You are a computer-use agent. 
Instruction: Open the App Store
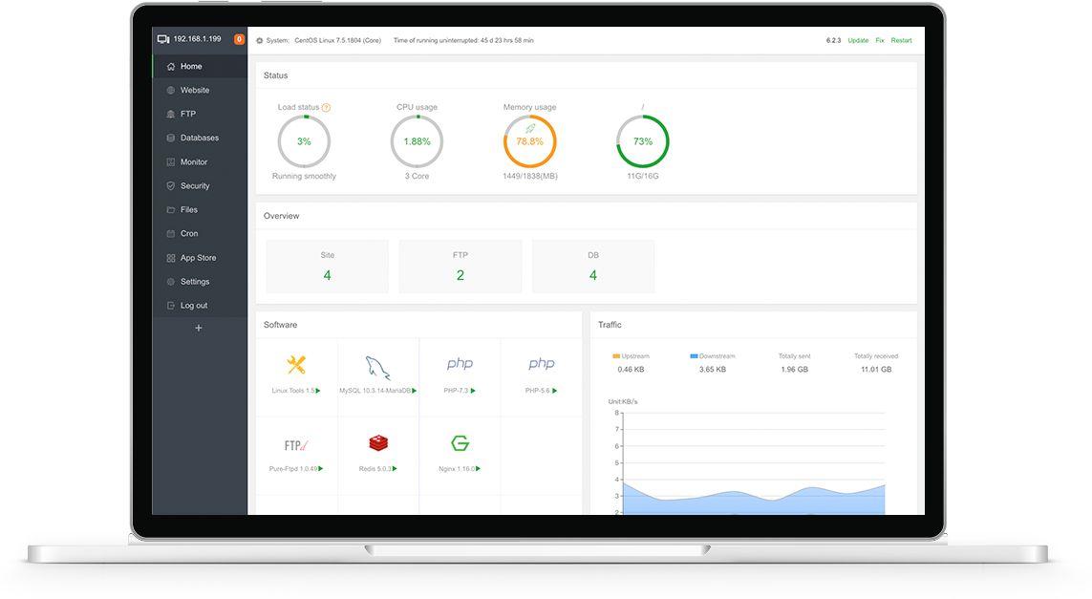(x=200, y=258)
